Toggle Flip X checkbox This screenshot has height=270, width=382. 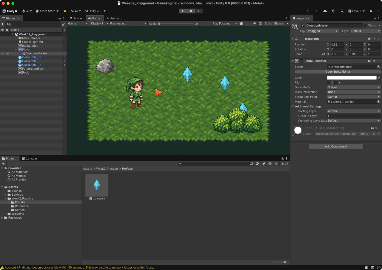[329, 82]
